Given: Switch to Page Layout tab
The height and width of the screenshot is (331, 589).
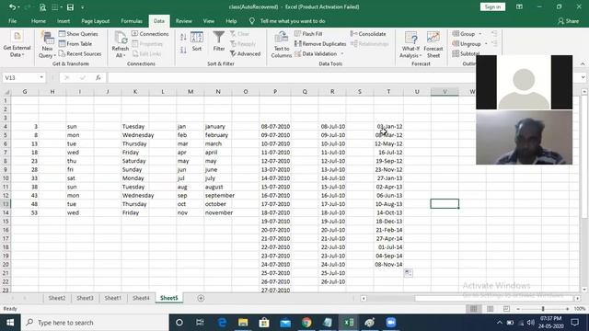Looking at the screenshot, I should point(96,21).
